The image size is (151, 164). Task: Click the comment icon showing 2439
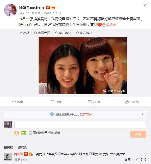pyautogui.click(x=94, y=102)
